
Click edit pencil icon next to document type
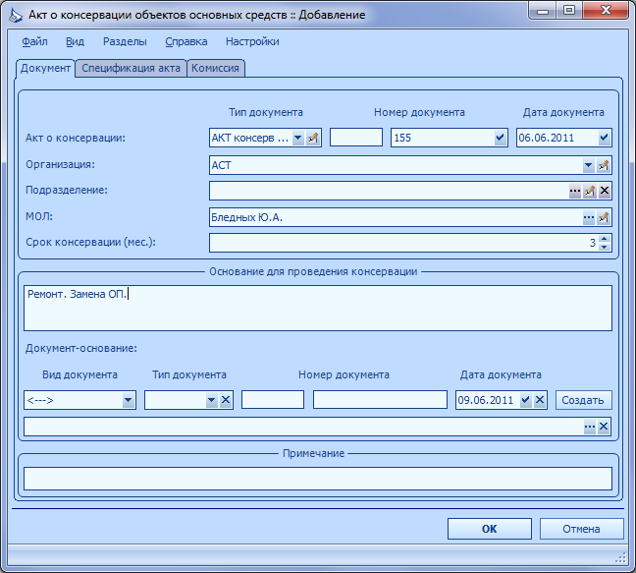coord(313,138)
